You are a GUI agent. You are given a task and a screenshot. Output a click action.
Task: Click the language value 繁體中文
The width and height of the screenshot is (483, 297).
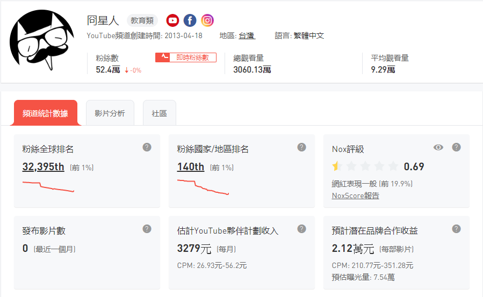308,35
